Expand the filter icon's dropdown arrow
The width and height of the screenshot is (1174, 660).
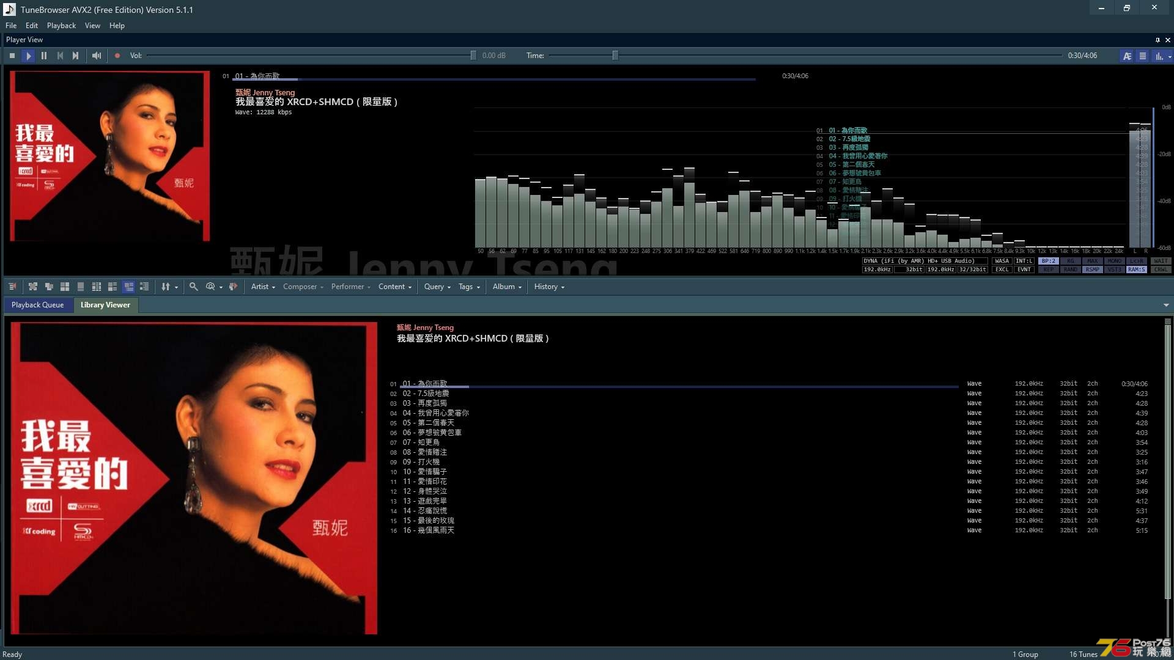pos(221,287)
